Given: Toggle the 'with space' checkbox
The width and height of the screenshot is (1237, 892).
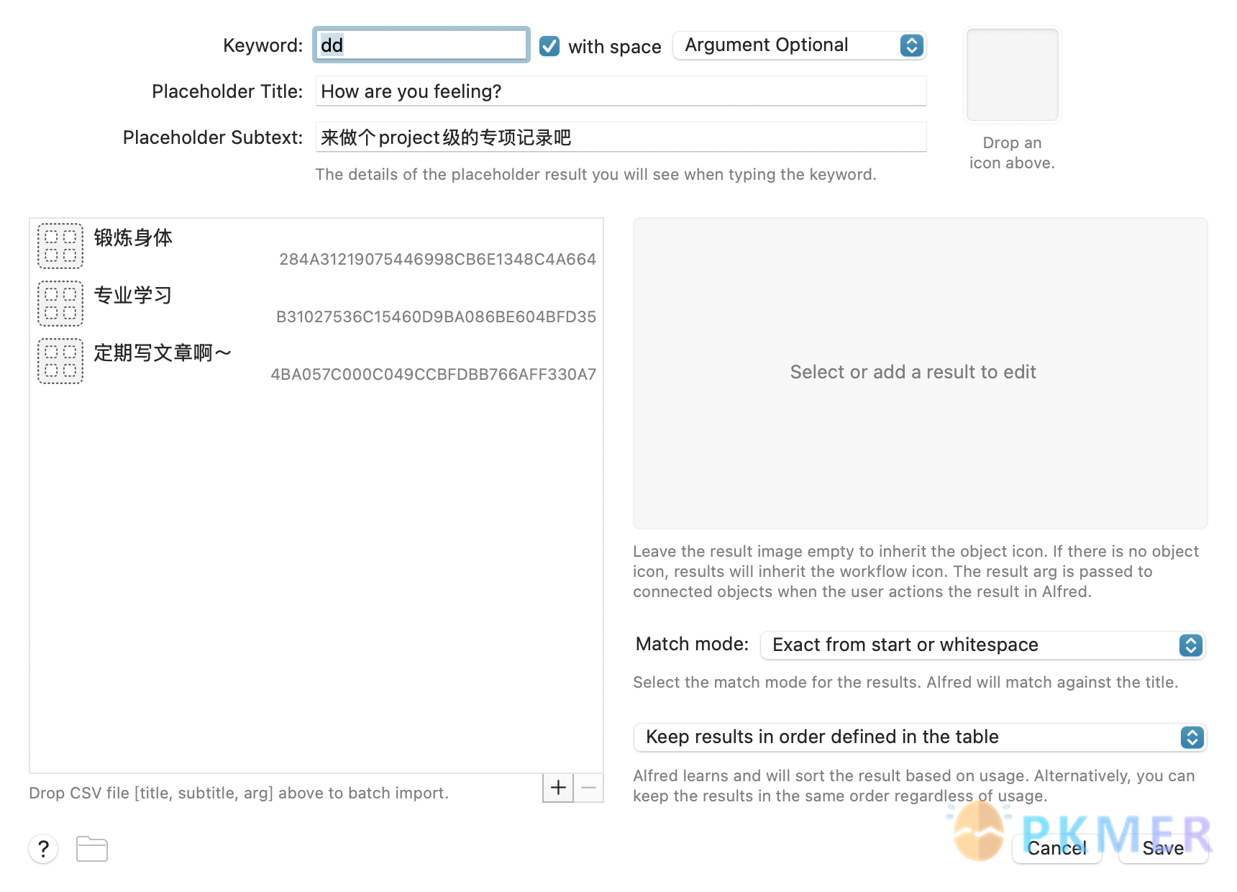Looking at the screenshot, I should (549, 46).
